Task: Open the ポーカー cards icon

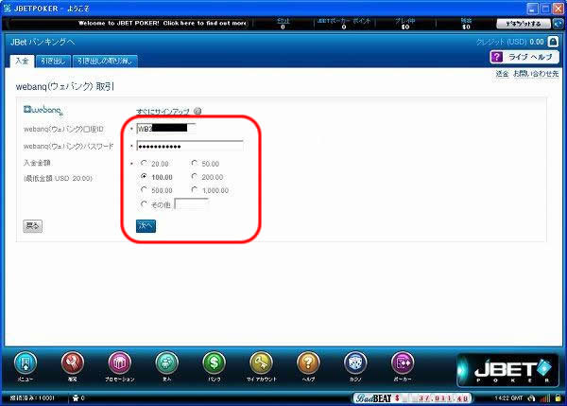Action: pyautogui.click(x=403, y=362)
